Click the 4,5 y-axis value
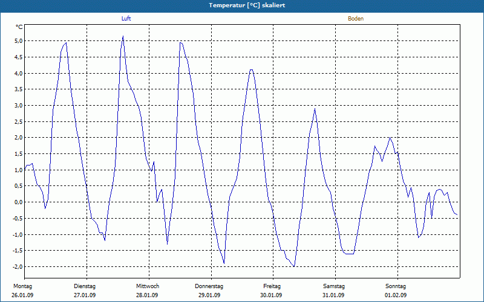 coord(18,57)
